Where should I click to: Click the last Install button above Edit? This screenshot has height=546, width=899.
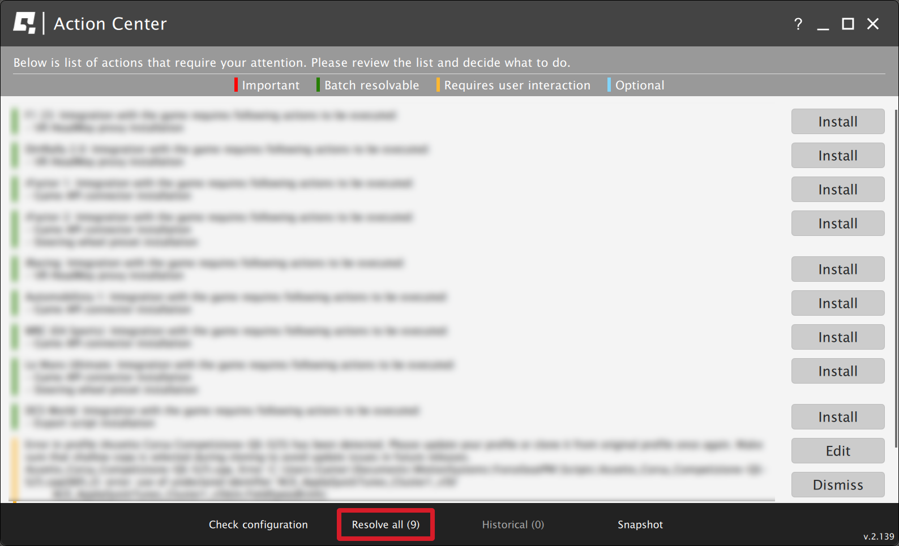837,417
